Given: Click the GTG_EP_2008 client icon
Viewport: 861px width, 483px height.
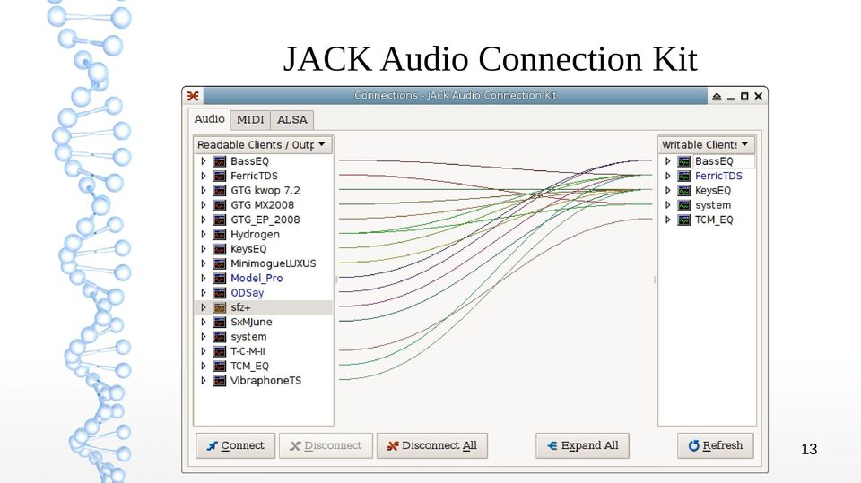Looking at the screenshot, I should tap(220, 220).
